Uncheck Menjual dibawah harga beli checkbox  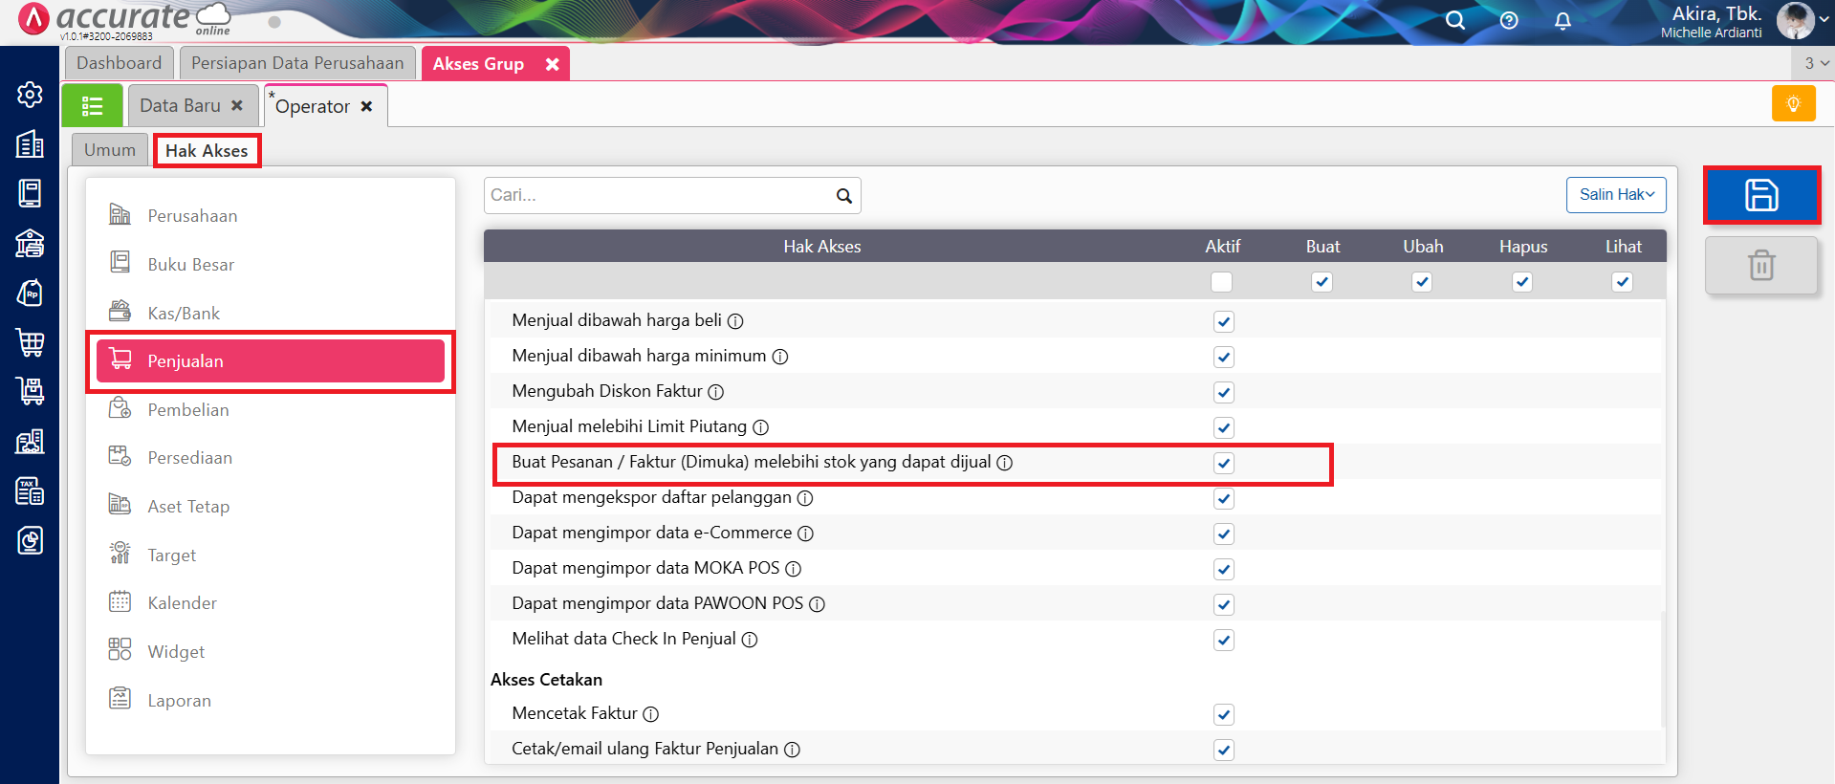click(x=1223, y=321)
